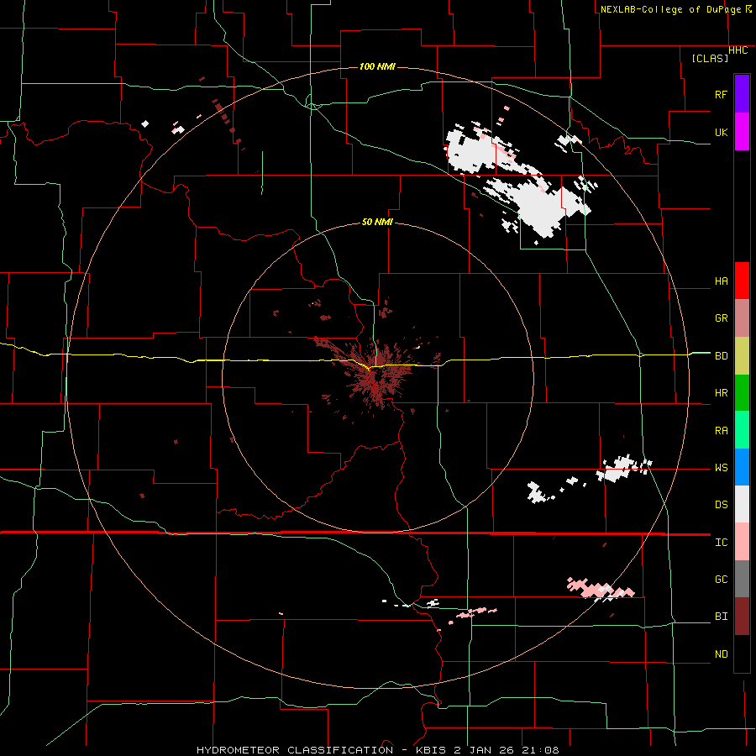756x756 pixels.
Task: Click the 50 NMI range ring label
Action: [x=377, y=222]
